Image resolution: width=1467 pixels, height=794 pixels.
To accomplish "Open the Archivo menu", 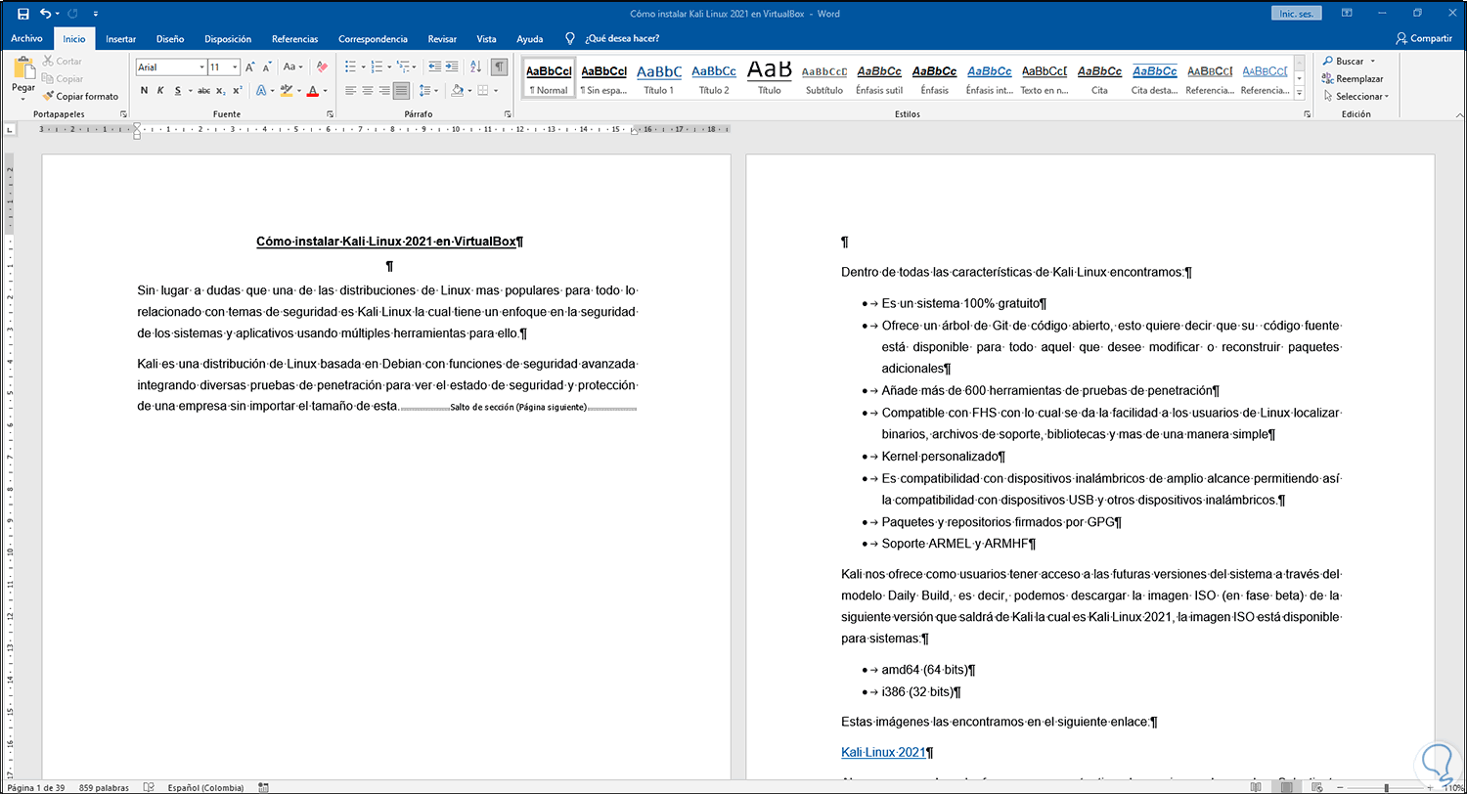I will click(26, 39).
